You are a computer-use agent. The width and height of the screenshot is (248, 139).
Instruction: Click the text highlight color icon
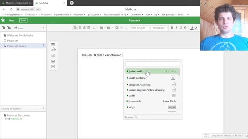[196, 28]
